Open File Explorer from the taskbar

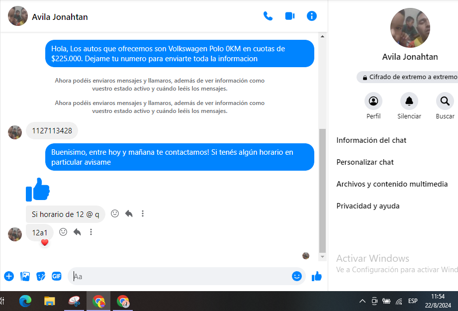[49, 301]
